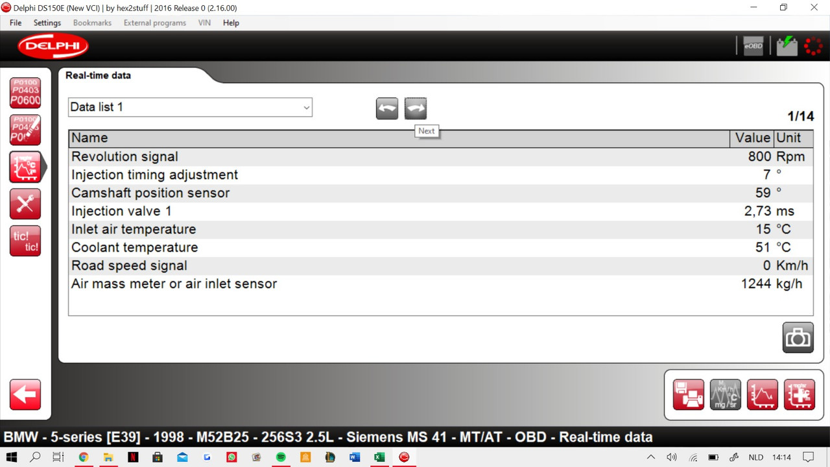Open File Explorer from the taskbar
The image size is (830, 467).
coord(108,457)
